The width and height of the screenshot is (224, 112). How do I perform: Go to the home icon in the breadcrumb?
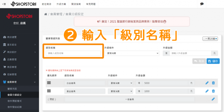[45, 14]
